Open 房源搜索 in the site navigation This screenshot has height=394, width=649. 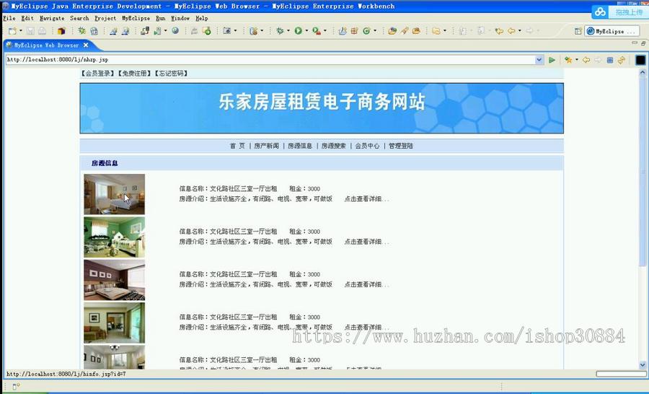point(334,146)
